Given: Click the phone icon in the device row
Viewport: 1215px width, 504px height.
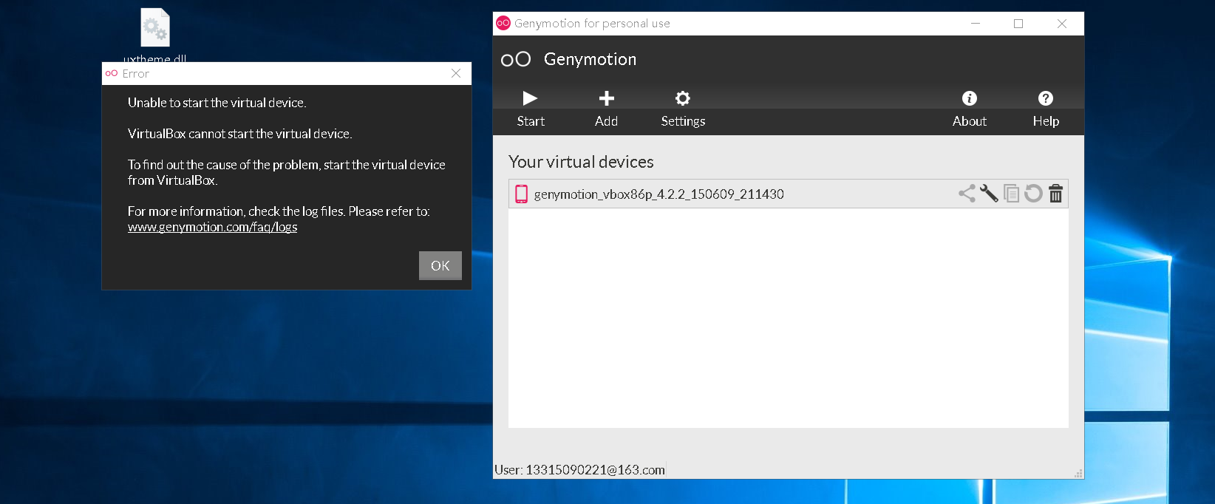Looking at the screenshot, I should coord(521,194).
